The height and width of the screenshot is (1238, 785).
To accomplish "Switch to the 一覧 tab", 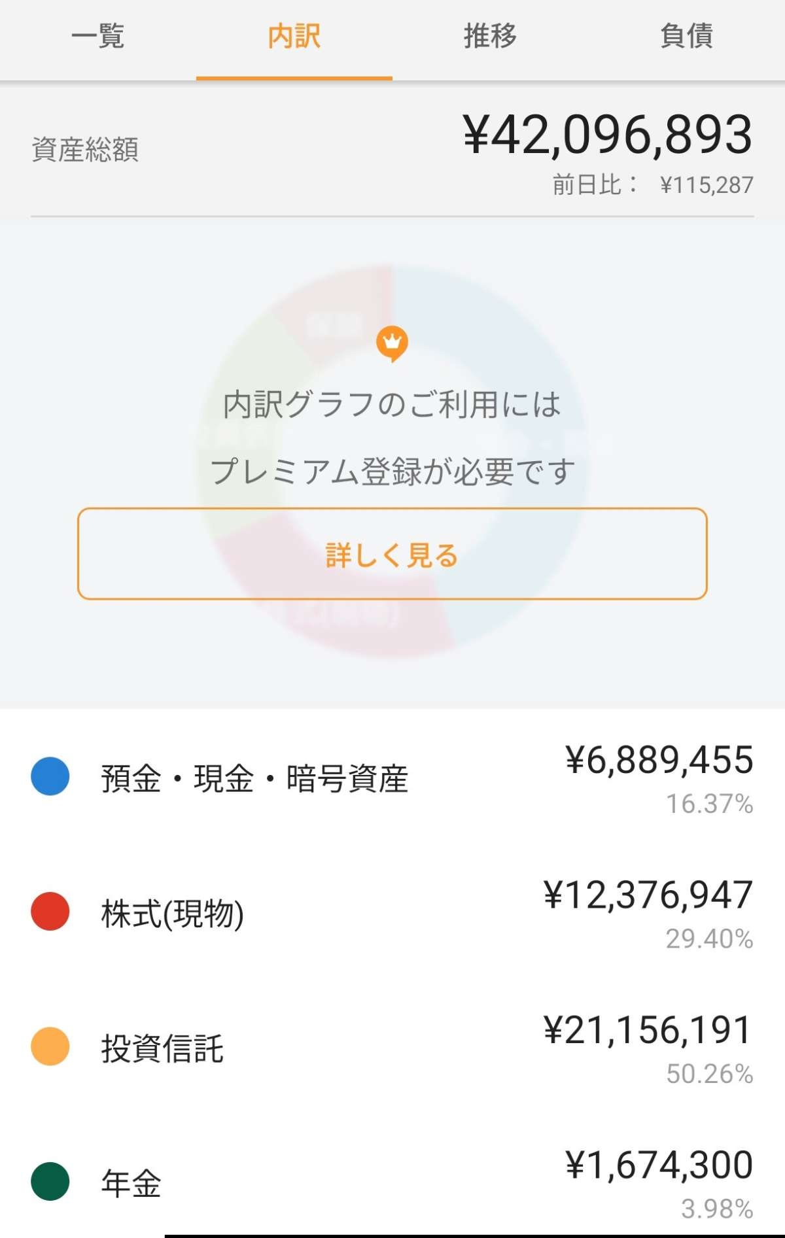I will 97,37.
